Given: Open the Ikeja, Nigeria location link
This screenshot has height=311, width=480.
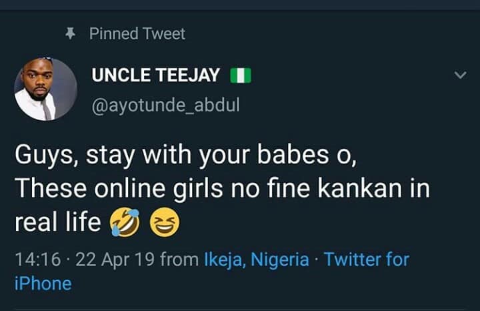Looking at the screenshot, I should (256, 260).
